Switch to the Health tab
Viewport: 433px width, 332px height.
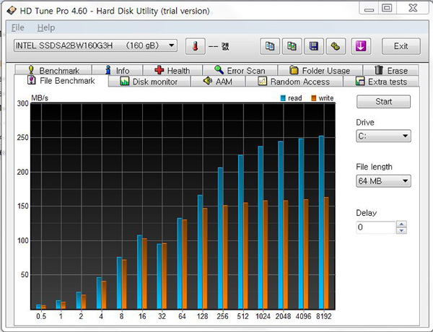(x=172, y=70)
